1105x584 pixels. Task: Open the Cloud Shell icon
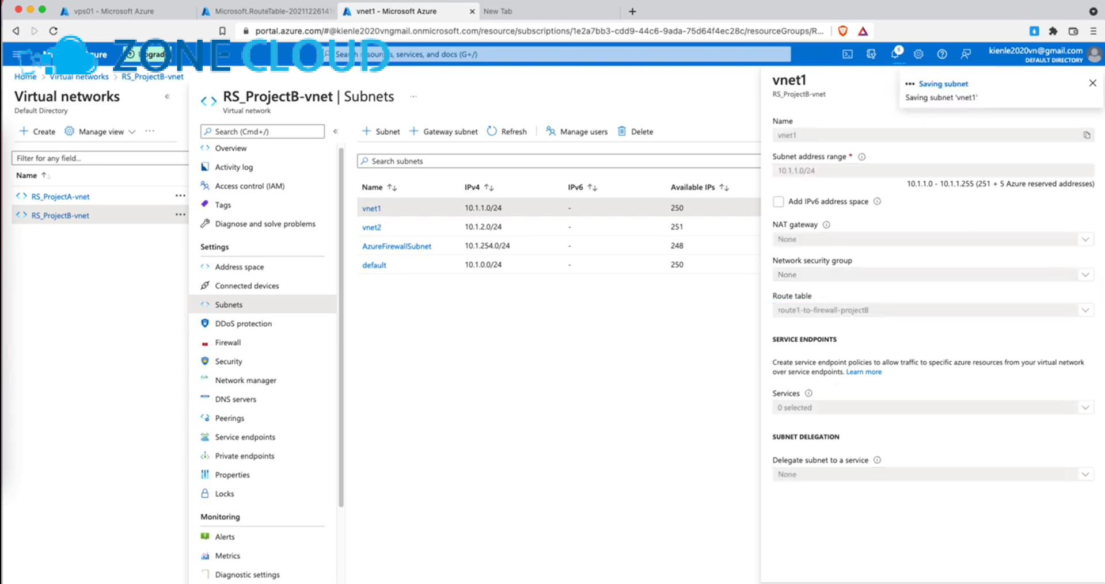(847, 54)
